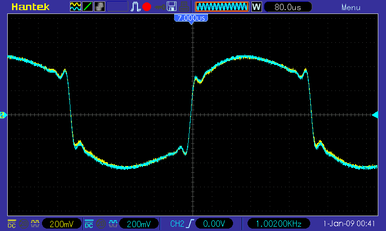Click the red stop/run indicator circle

tap(147, 7)
